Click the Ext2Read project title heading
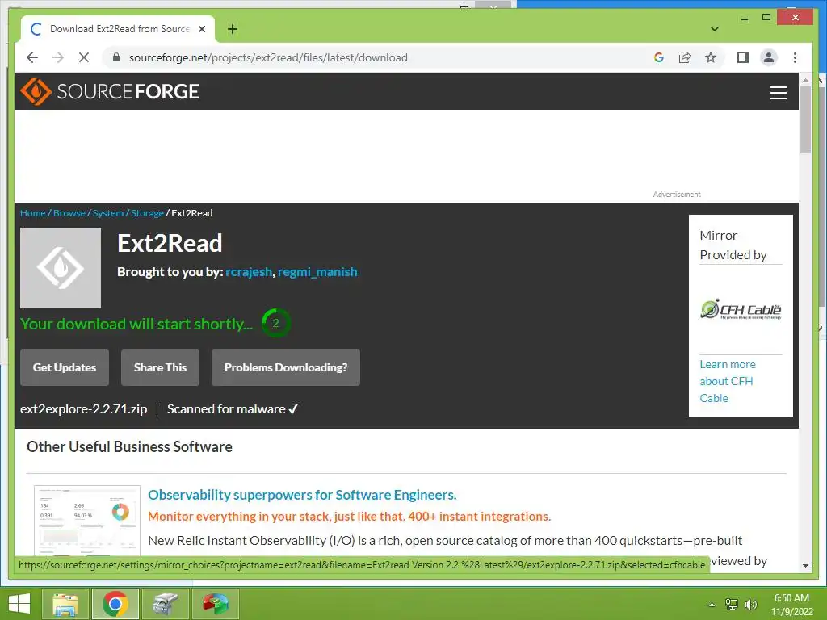The height and width of the screenshot is (620, 827). click(170, 244)
